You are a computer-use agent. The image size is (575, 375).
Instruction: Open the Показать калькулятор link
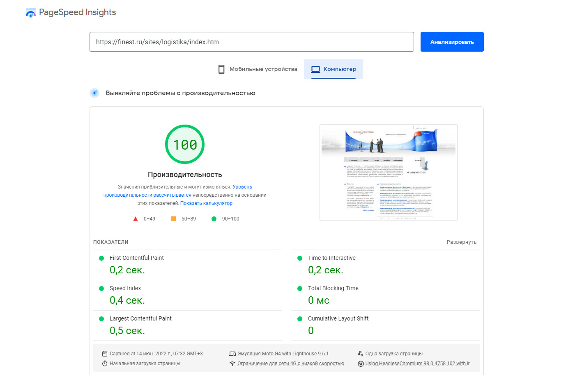point(206,203)
